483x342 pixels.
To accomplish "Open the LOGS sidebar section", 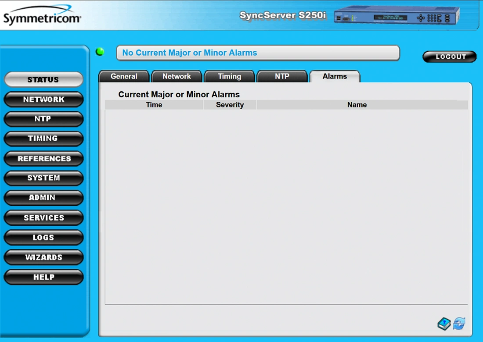I will (x=44, y=238).
